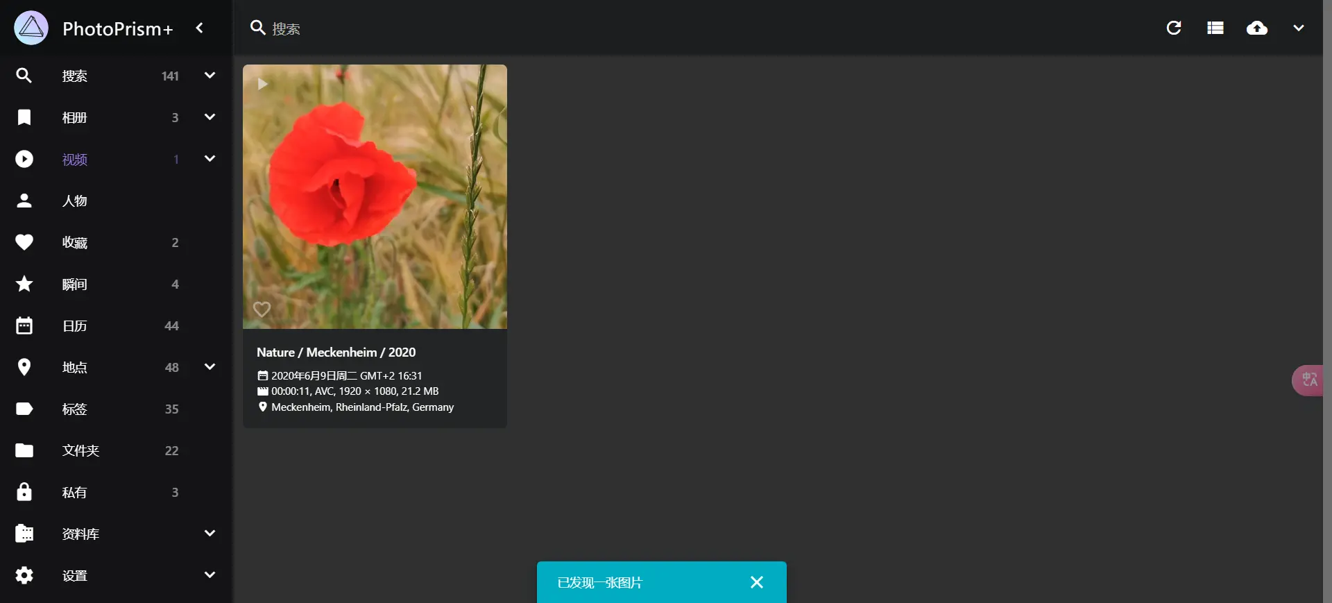Click the 44 count beside 日历
Viewport: 1332px width, 603px height.
(171, 326)
